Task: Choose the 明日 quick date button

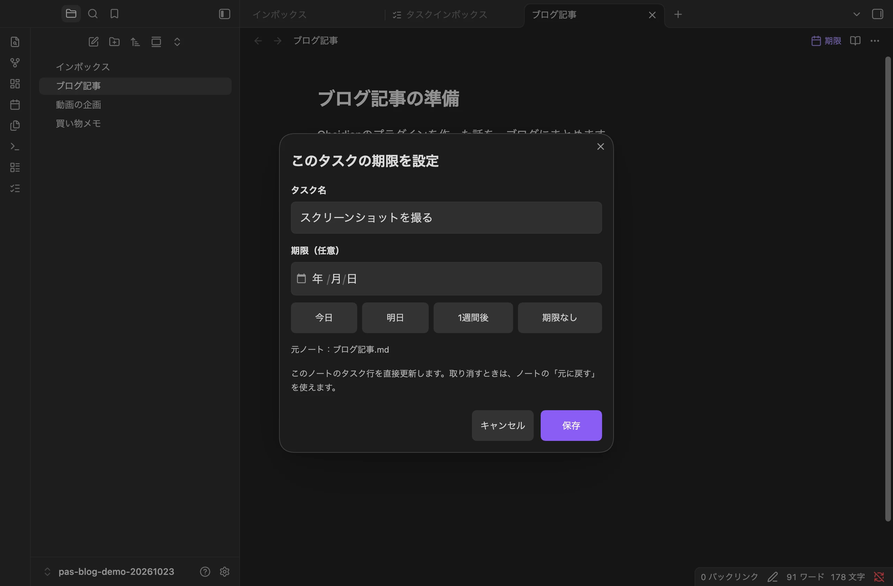Action: click(x=395, y=318)
